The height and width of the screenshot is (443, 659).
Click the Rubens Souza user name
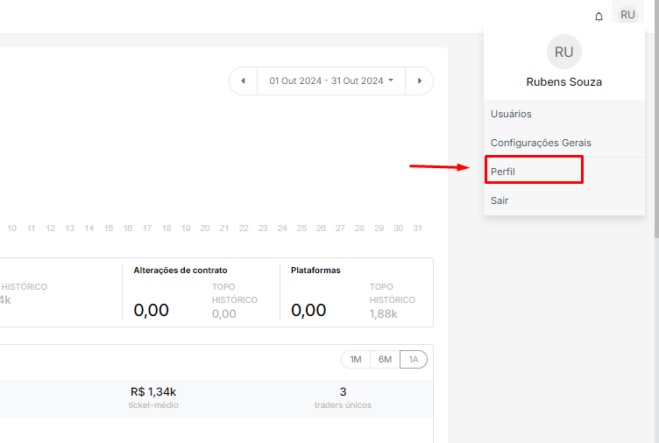pyautogui.click(x=563, y=82)
